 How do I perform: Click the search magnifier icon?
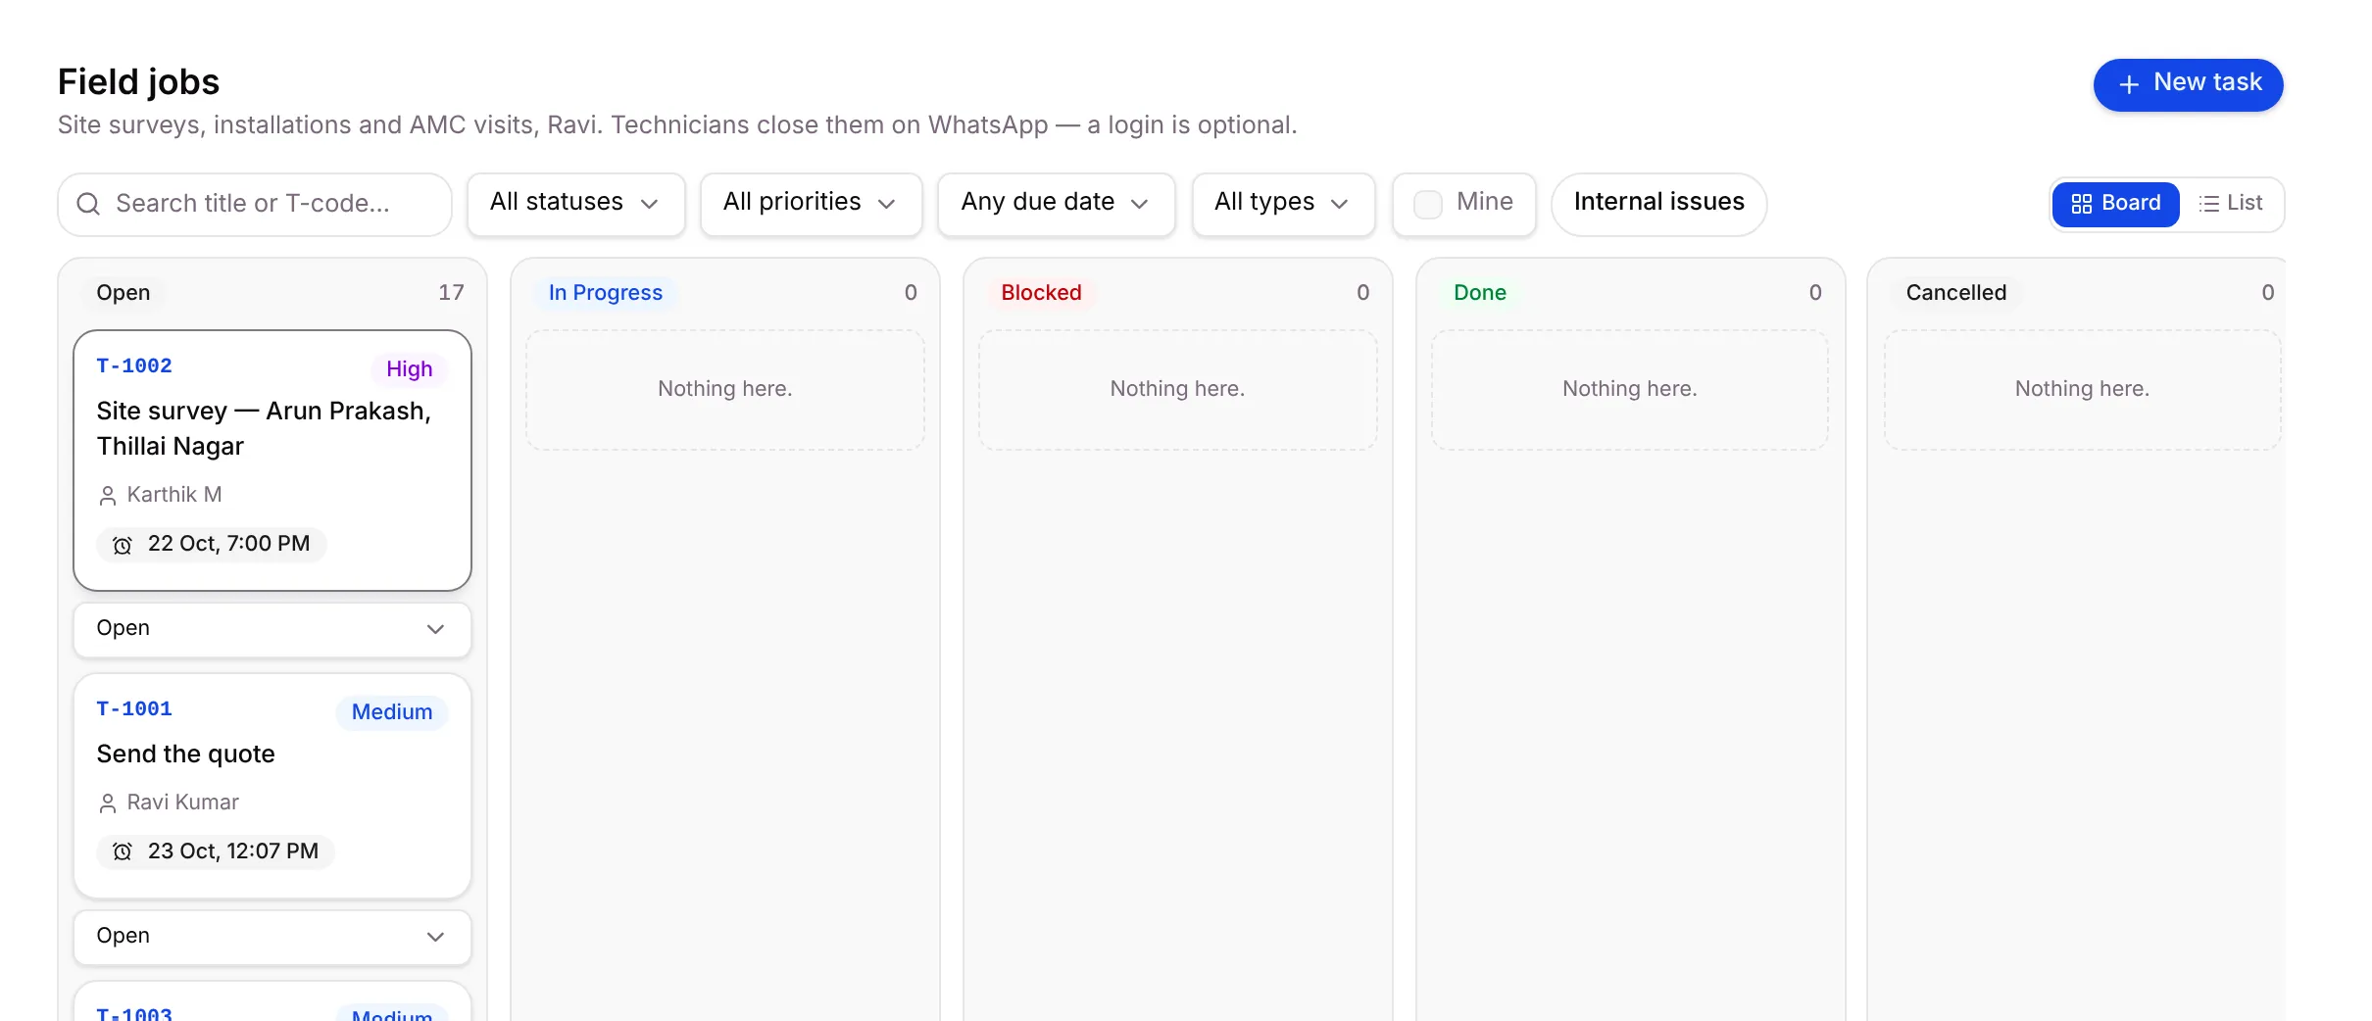point(88,204)
